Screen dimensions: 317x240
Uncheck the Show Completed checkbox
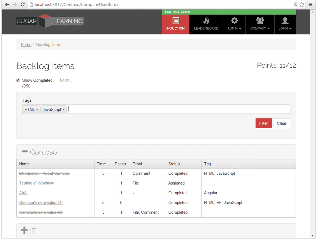point(18,80)
